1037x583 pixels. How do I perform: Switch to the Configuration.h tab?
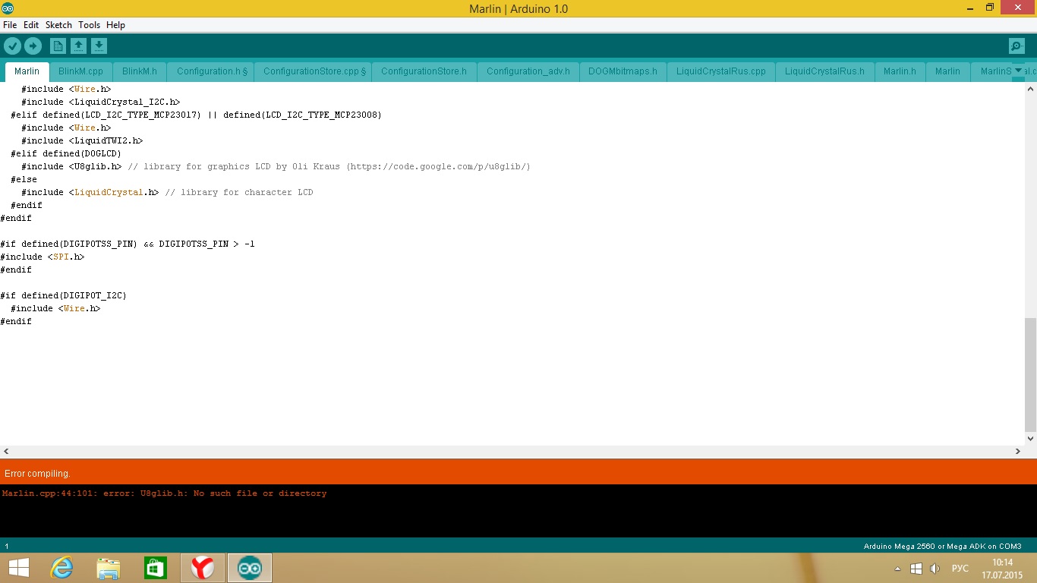coord(212,71)
